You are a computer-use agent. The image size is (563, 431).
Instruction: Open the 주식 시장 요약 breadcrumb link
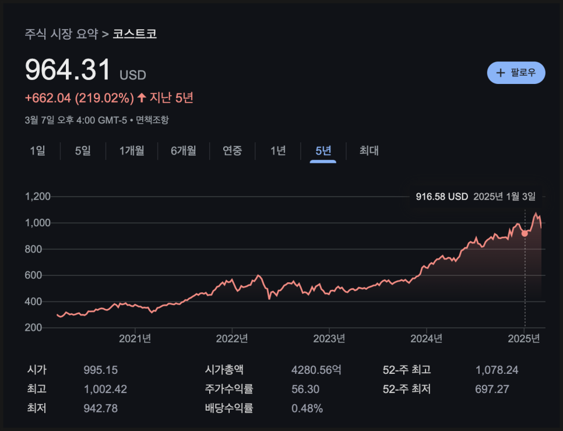pyautogui.click(x=61, y=34)
